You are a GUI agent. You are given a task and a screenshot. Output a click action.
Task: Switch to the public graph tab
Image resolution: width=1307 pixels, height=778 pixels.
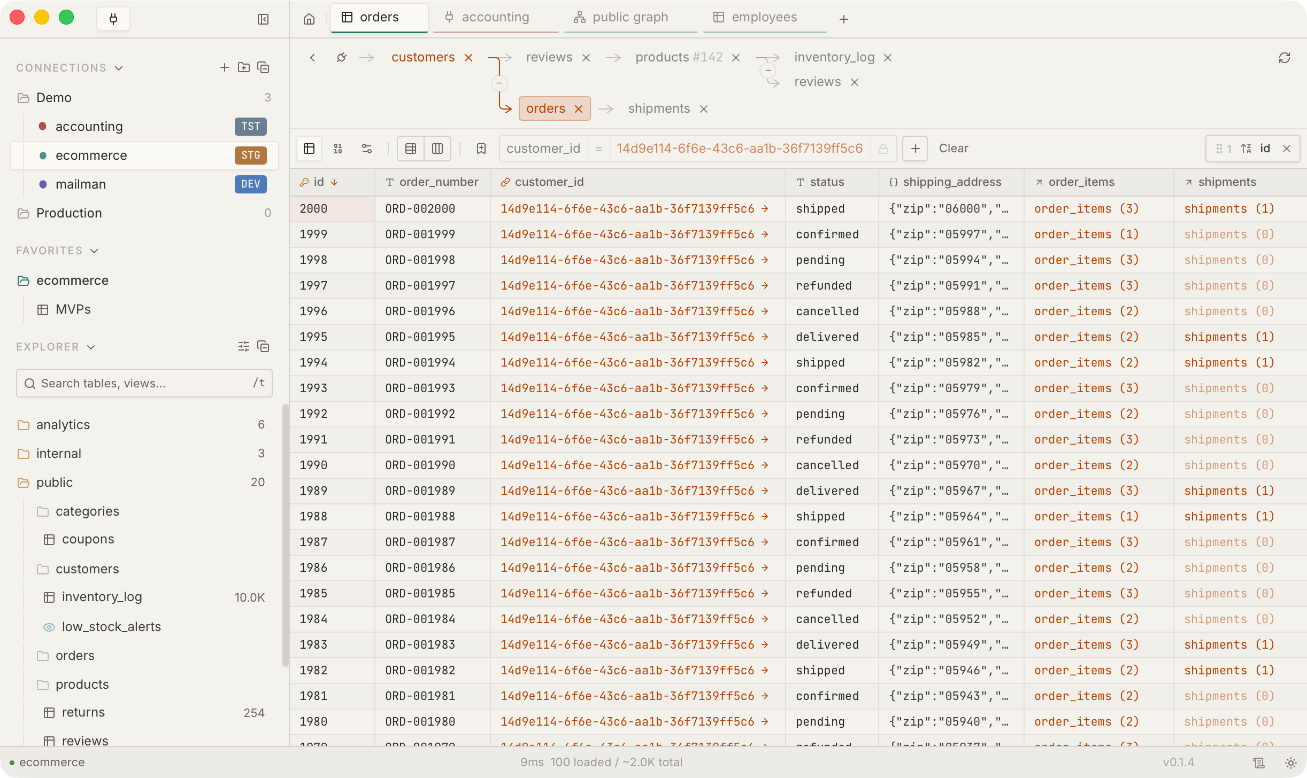tap(631, 18)
